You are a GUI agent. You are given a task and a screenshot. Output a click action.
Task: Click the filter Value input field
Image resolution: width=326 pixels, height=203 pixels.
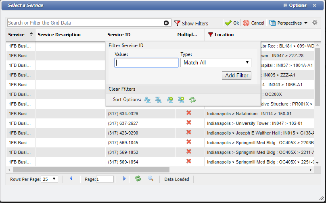click(146, 63)
